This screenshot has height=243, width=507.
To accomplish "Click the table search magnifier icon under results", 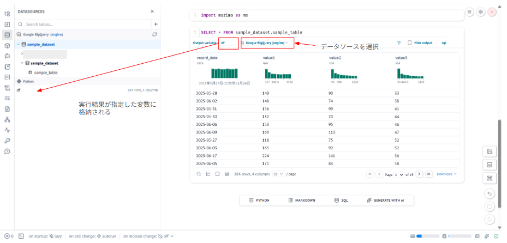I will pyautogui.click(x=199, y=174).
